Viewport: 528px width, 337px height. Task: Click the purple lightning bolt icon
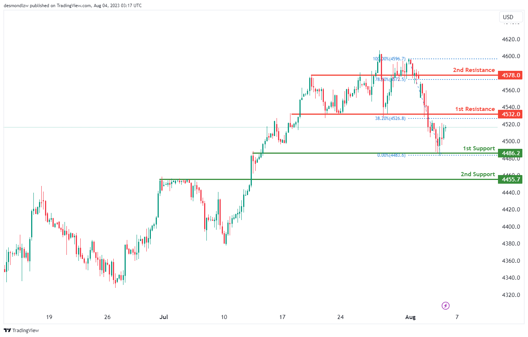tap(445, 306)
